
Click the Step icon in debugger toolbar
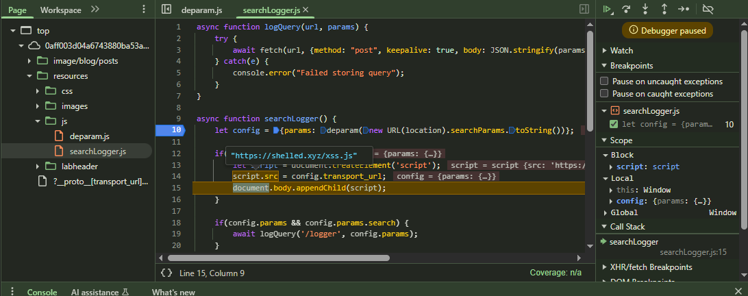(x=684, y=9)
